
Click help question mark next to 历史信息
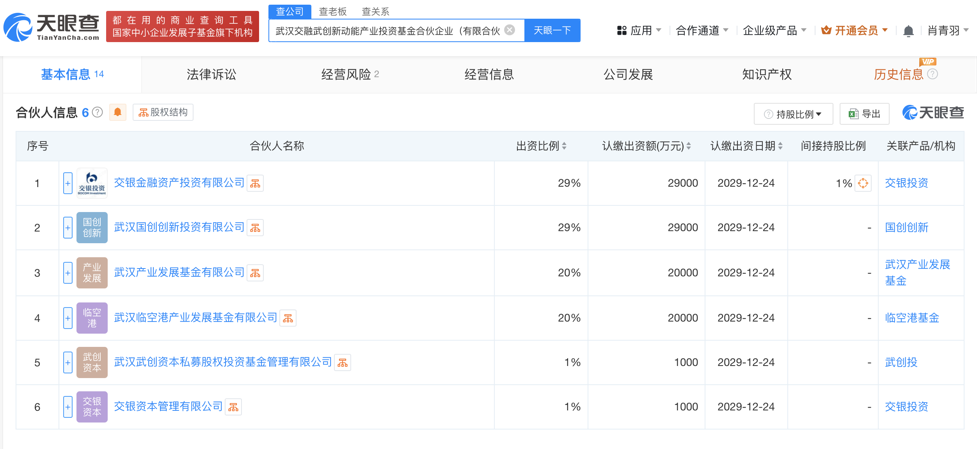[x=933, y=74]
